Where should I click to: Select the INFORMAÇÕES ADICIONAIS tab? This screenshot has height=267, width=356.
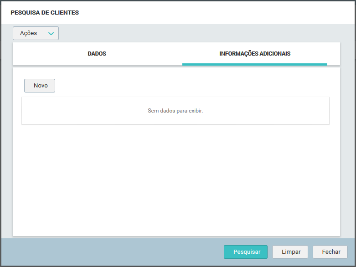255,54
